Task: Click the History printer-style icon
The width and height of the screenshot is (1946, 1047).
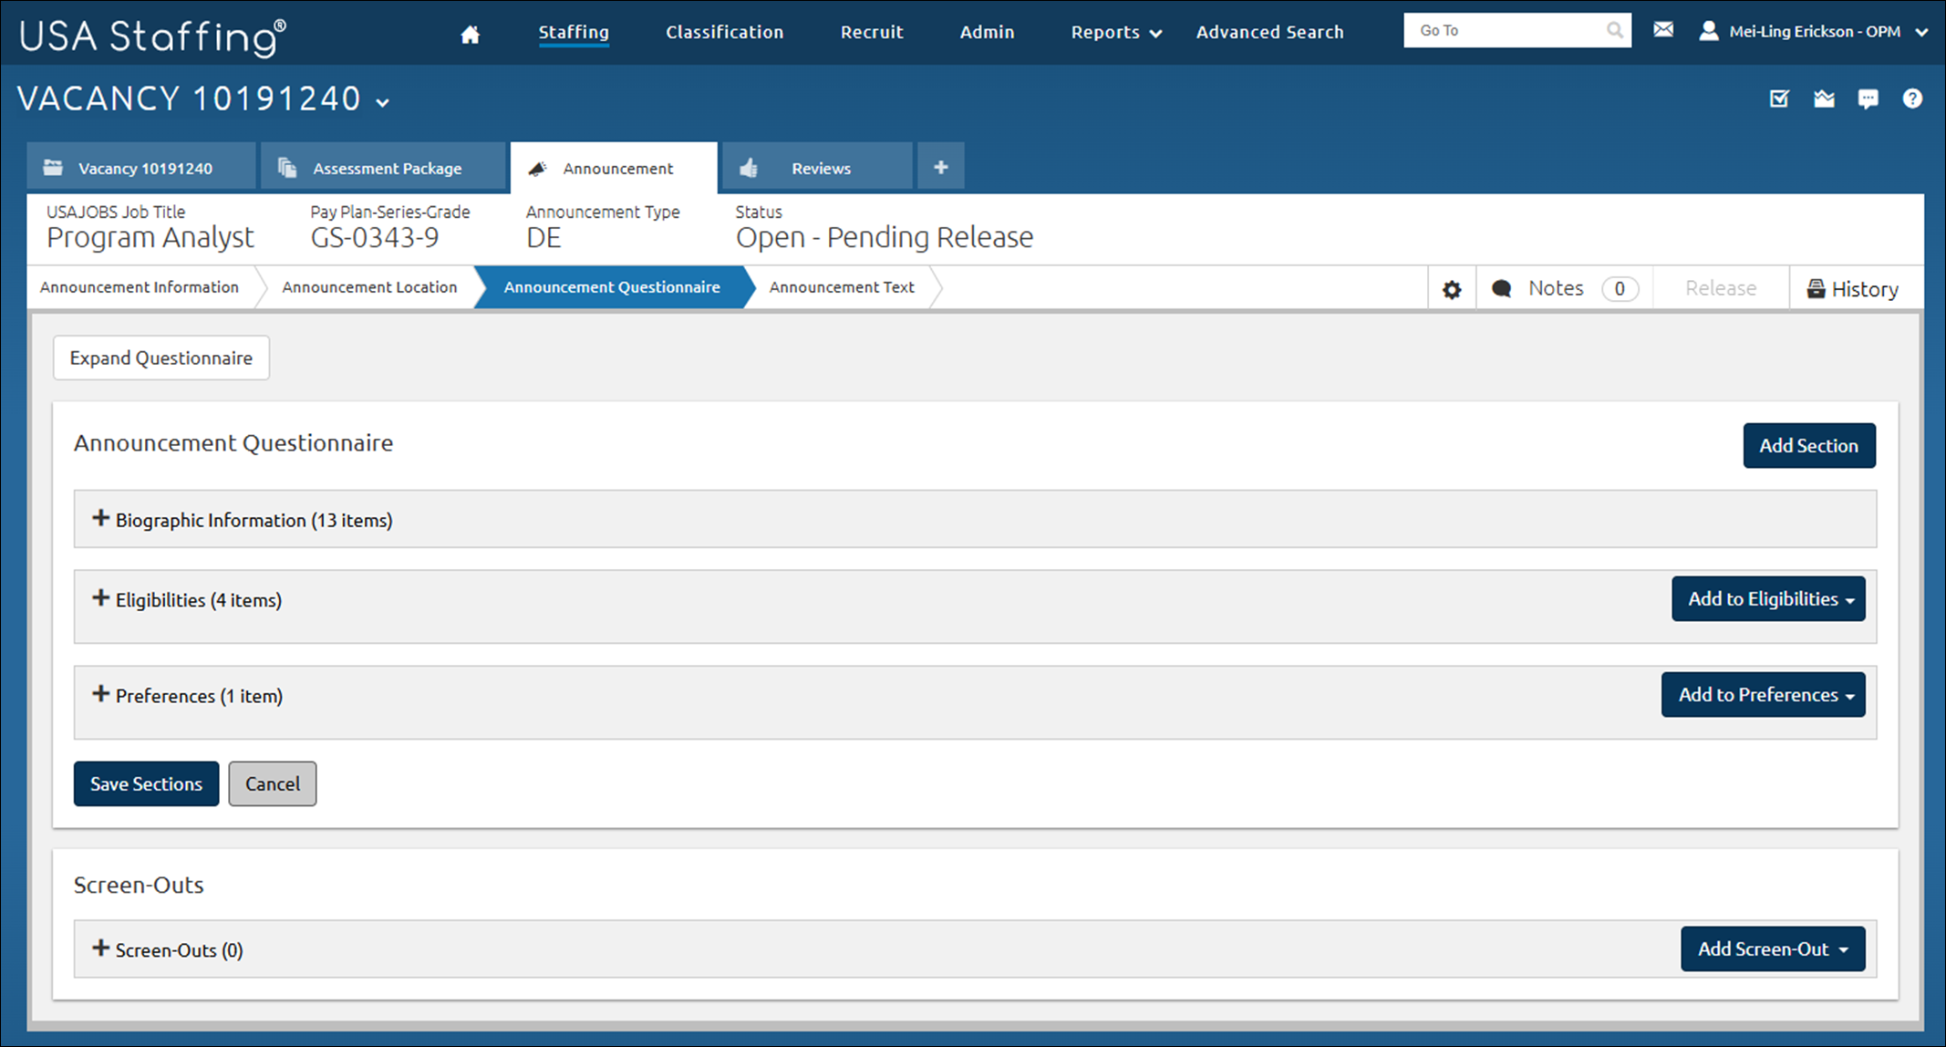Action: 1816,289
